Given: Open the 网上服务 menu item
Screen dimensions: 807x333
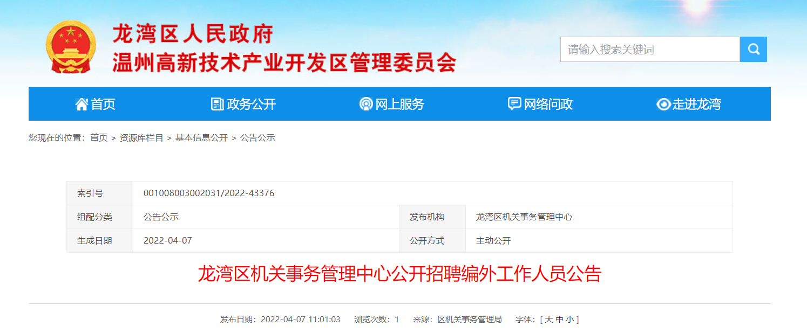Looking at the screenshot, I should click(x=399, y=104).
